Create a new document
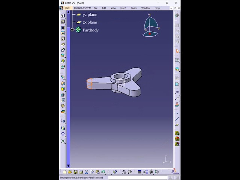The image size is (240, 180). (64, 172)
